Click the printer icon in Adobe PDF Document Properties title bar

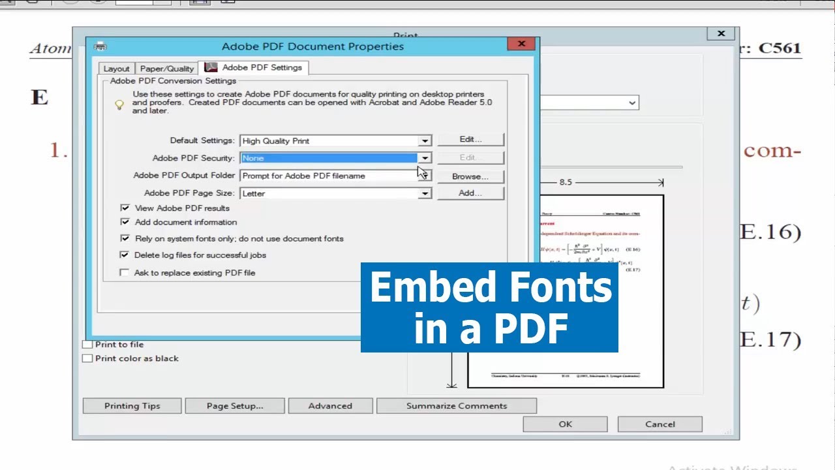point(100,46)
